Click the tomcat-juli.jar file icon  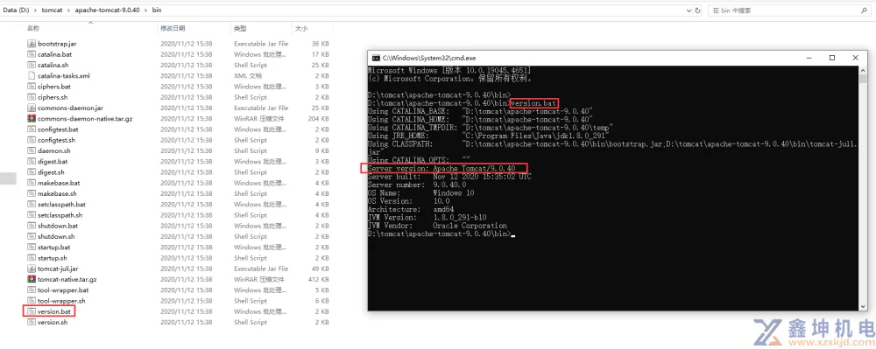tap(32, 269)
